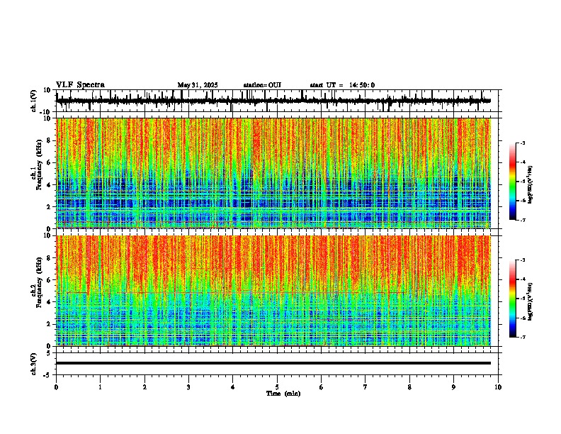Viewport: 561px width, 434px height.
Task: Click the "-7" tick on ch.2 color bar
Action: tap(523, 337)
